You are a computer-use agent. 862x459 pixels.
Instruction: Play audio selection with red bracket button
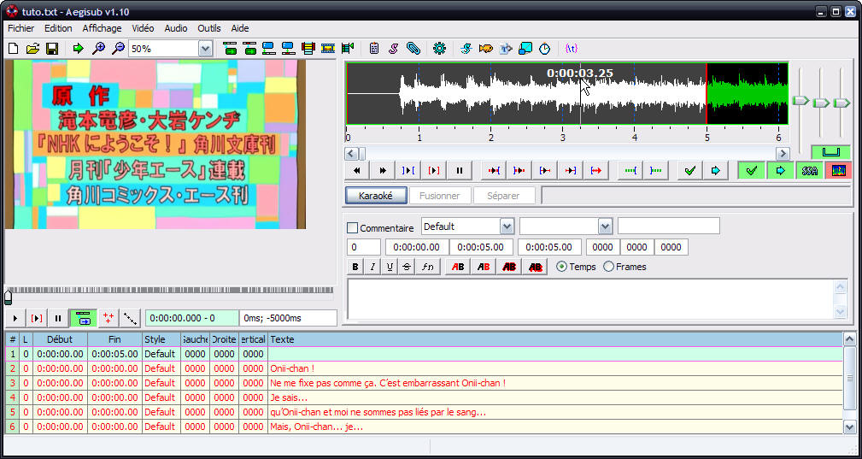coord(434,170)
